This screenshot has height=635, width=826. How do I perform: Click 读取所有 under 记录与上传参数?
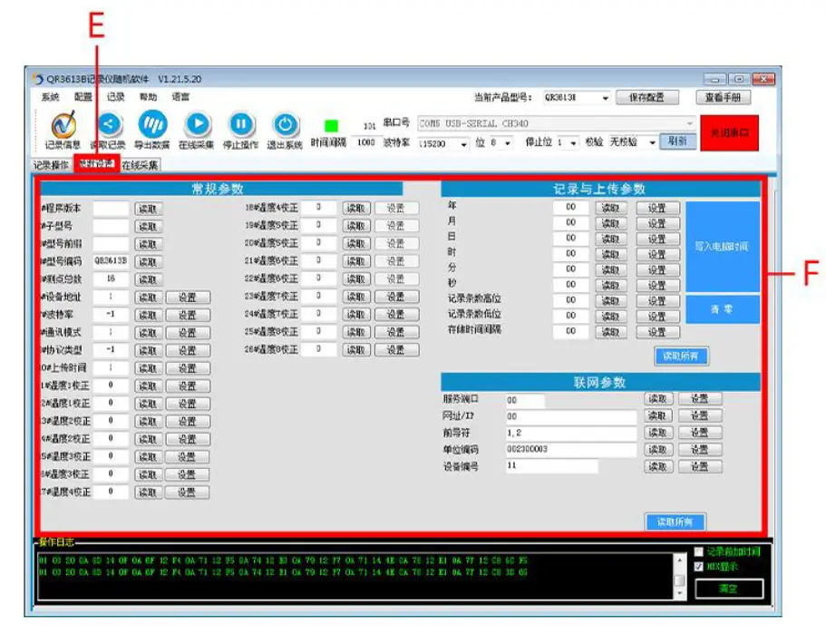pyautogui.click(x=681, y=357)
